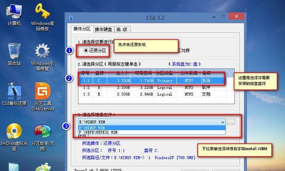Screen dimensions: 285x171
Task: Switch to the 操作硬盘 tab
Action: click(103, 29)
